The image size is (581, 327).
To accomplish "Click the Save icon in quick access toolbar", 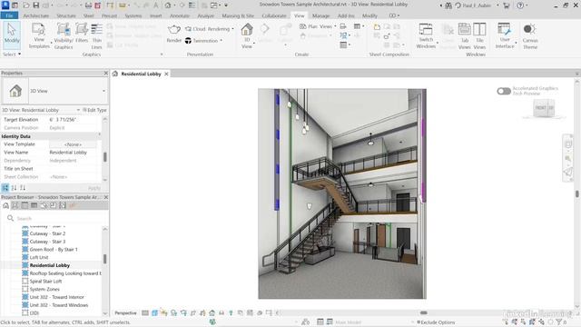I will tap(36, 5).
